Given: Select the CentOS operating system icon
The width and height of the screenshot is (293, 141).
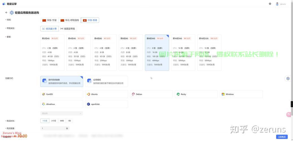Looking at the screenshot, I should pos(44,94).
